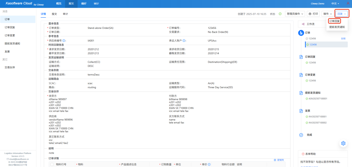Image resolution: width=352 pixels, height=167 pixels.
Task: Click the floating blue settings gear icon
Action: pos(343,143)
